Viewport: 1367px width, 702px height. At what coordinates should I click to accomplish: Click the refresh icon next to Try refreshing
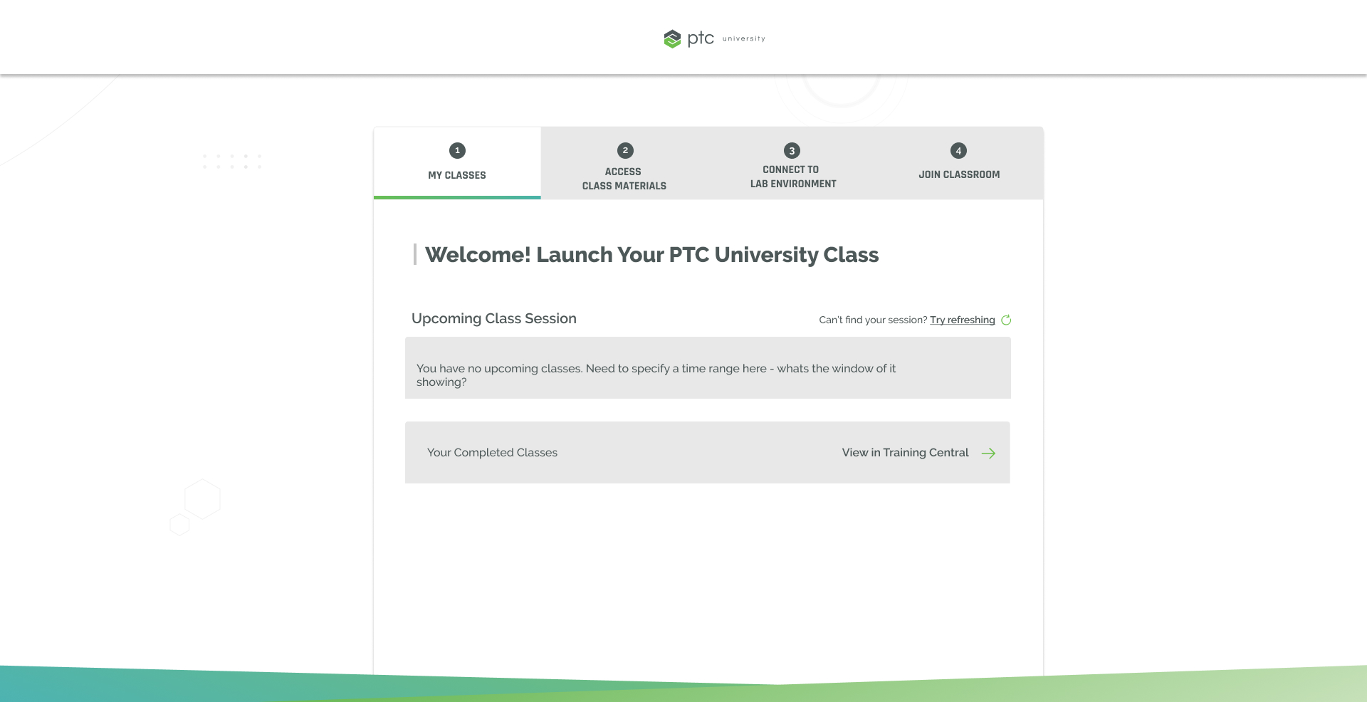point(1006,320)
